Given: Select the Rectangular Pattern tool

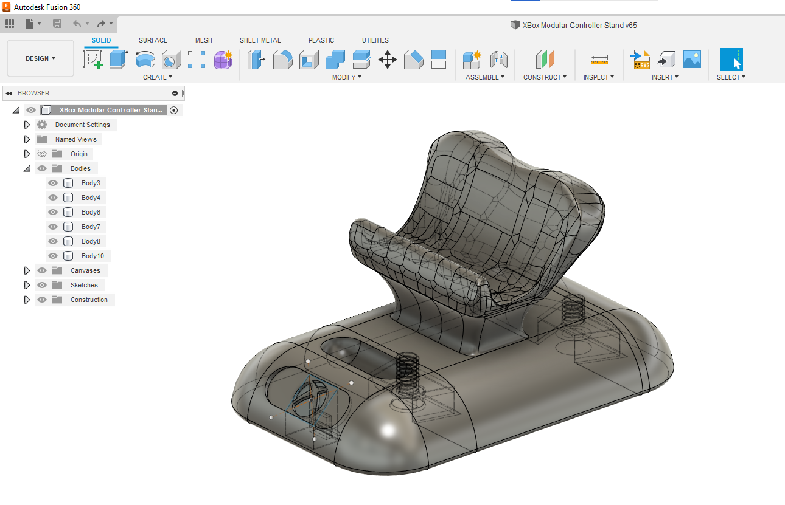Looking at the screenshot, I should 197,59.
